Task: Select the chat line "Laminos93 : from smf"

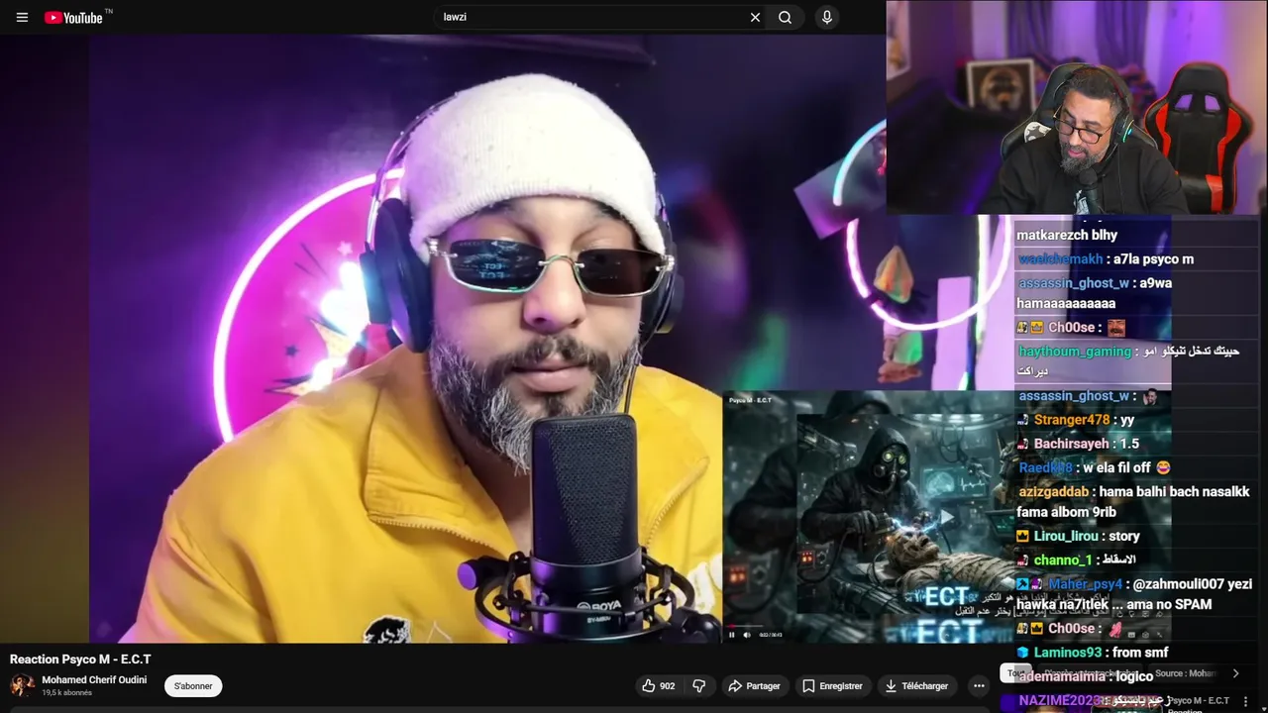Action: tap(1092, 653)
